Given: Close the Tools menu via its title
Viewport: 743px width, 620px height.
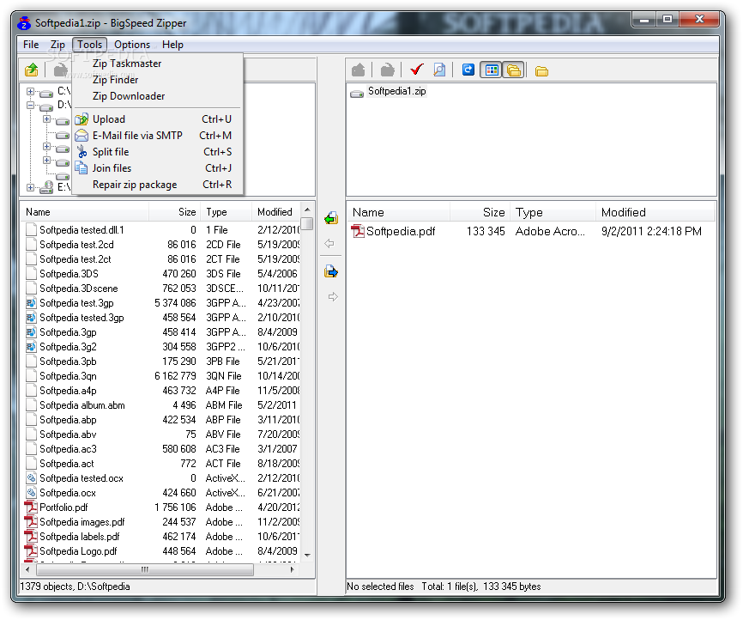Looking at the screenshot, I should pyautogui.click(x=89, y=45).
